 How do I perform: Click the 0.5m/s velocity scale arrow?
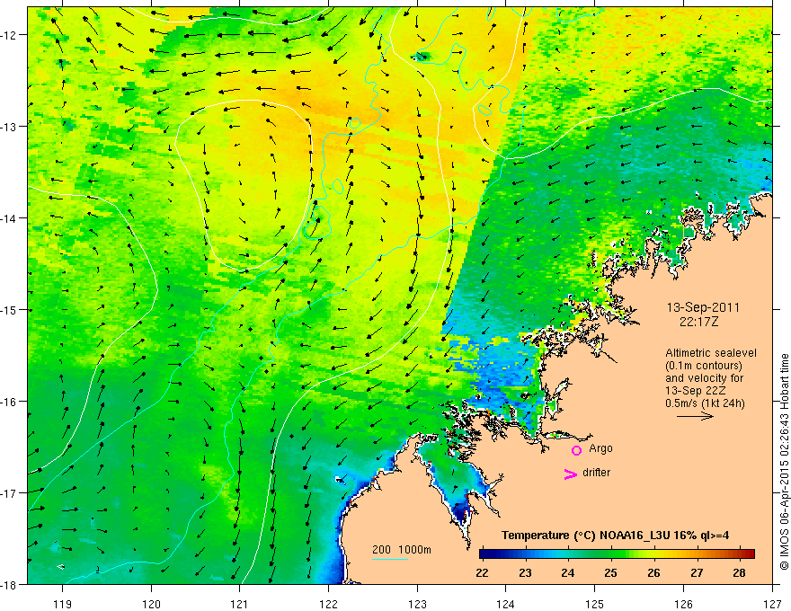(x=695, y=416)
